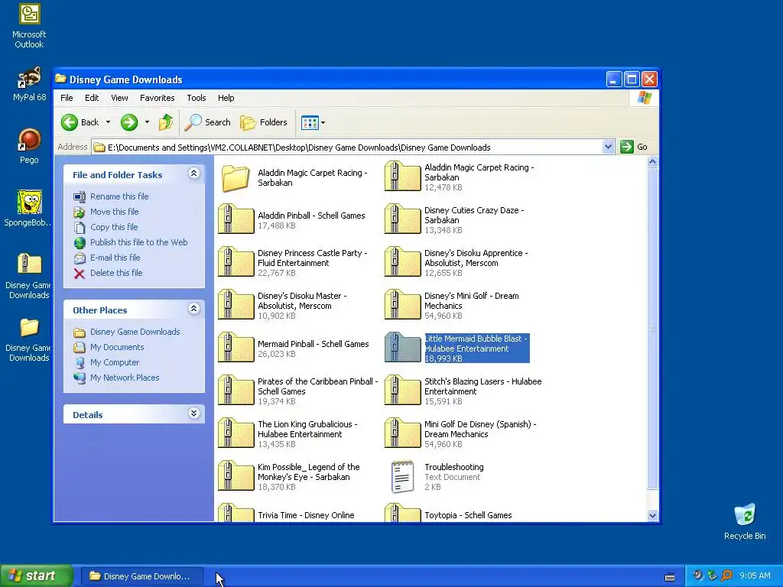Open the Help menu
This screenshot has height=587, width=783.
[226, 98]
